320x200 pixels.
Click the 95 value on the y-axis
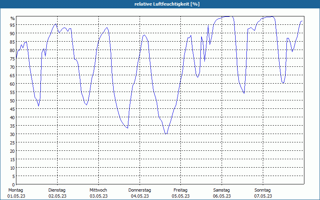click(12, 25)
